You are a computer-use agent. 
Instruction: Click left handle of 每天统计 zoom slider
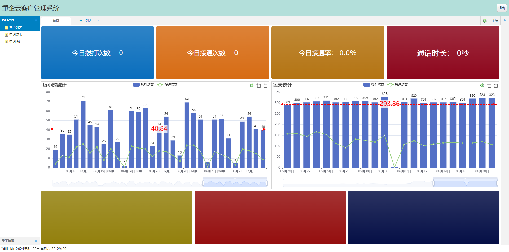433,183
